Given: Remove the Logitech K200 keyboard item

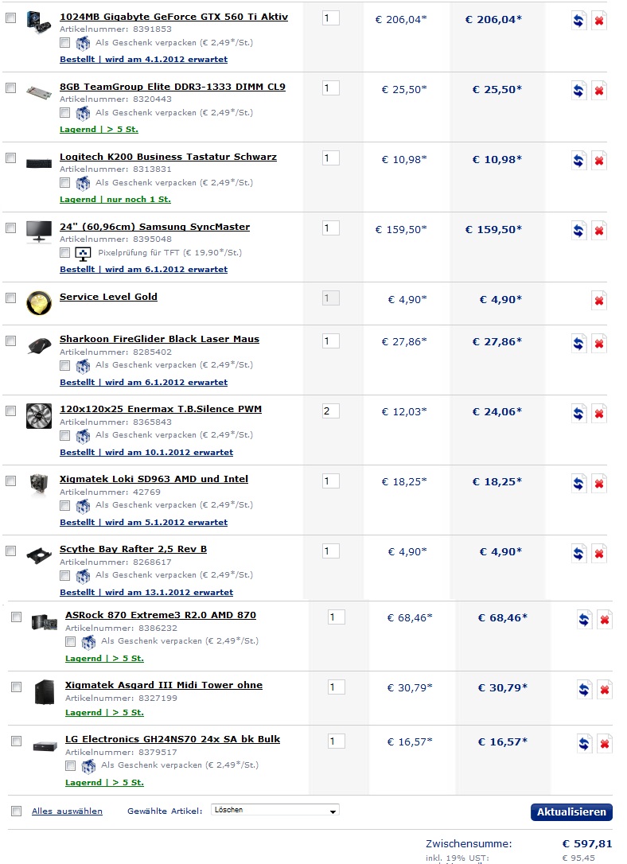Looking at the screenshot, I should pos(599,161).
